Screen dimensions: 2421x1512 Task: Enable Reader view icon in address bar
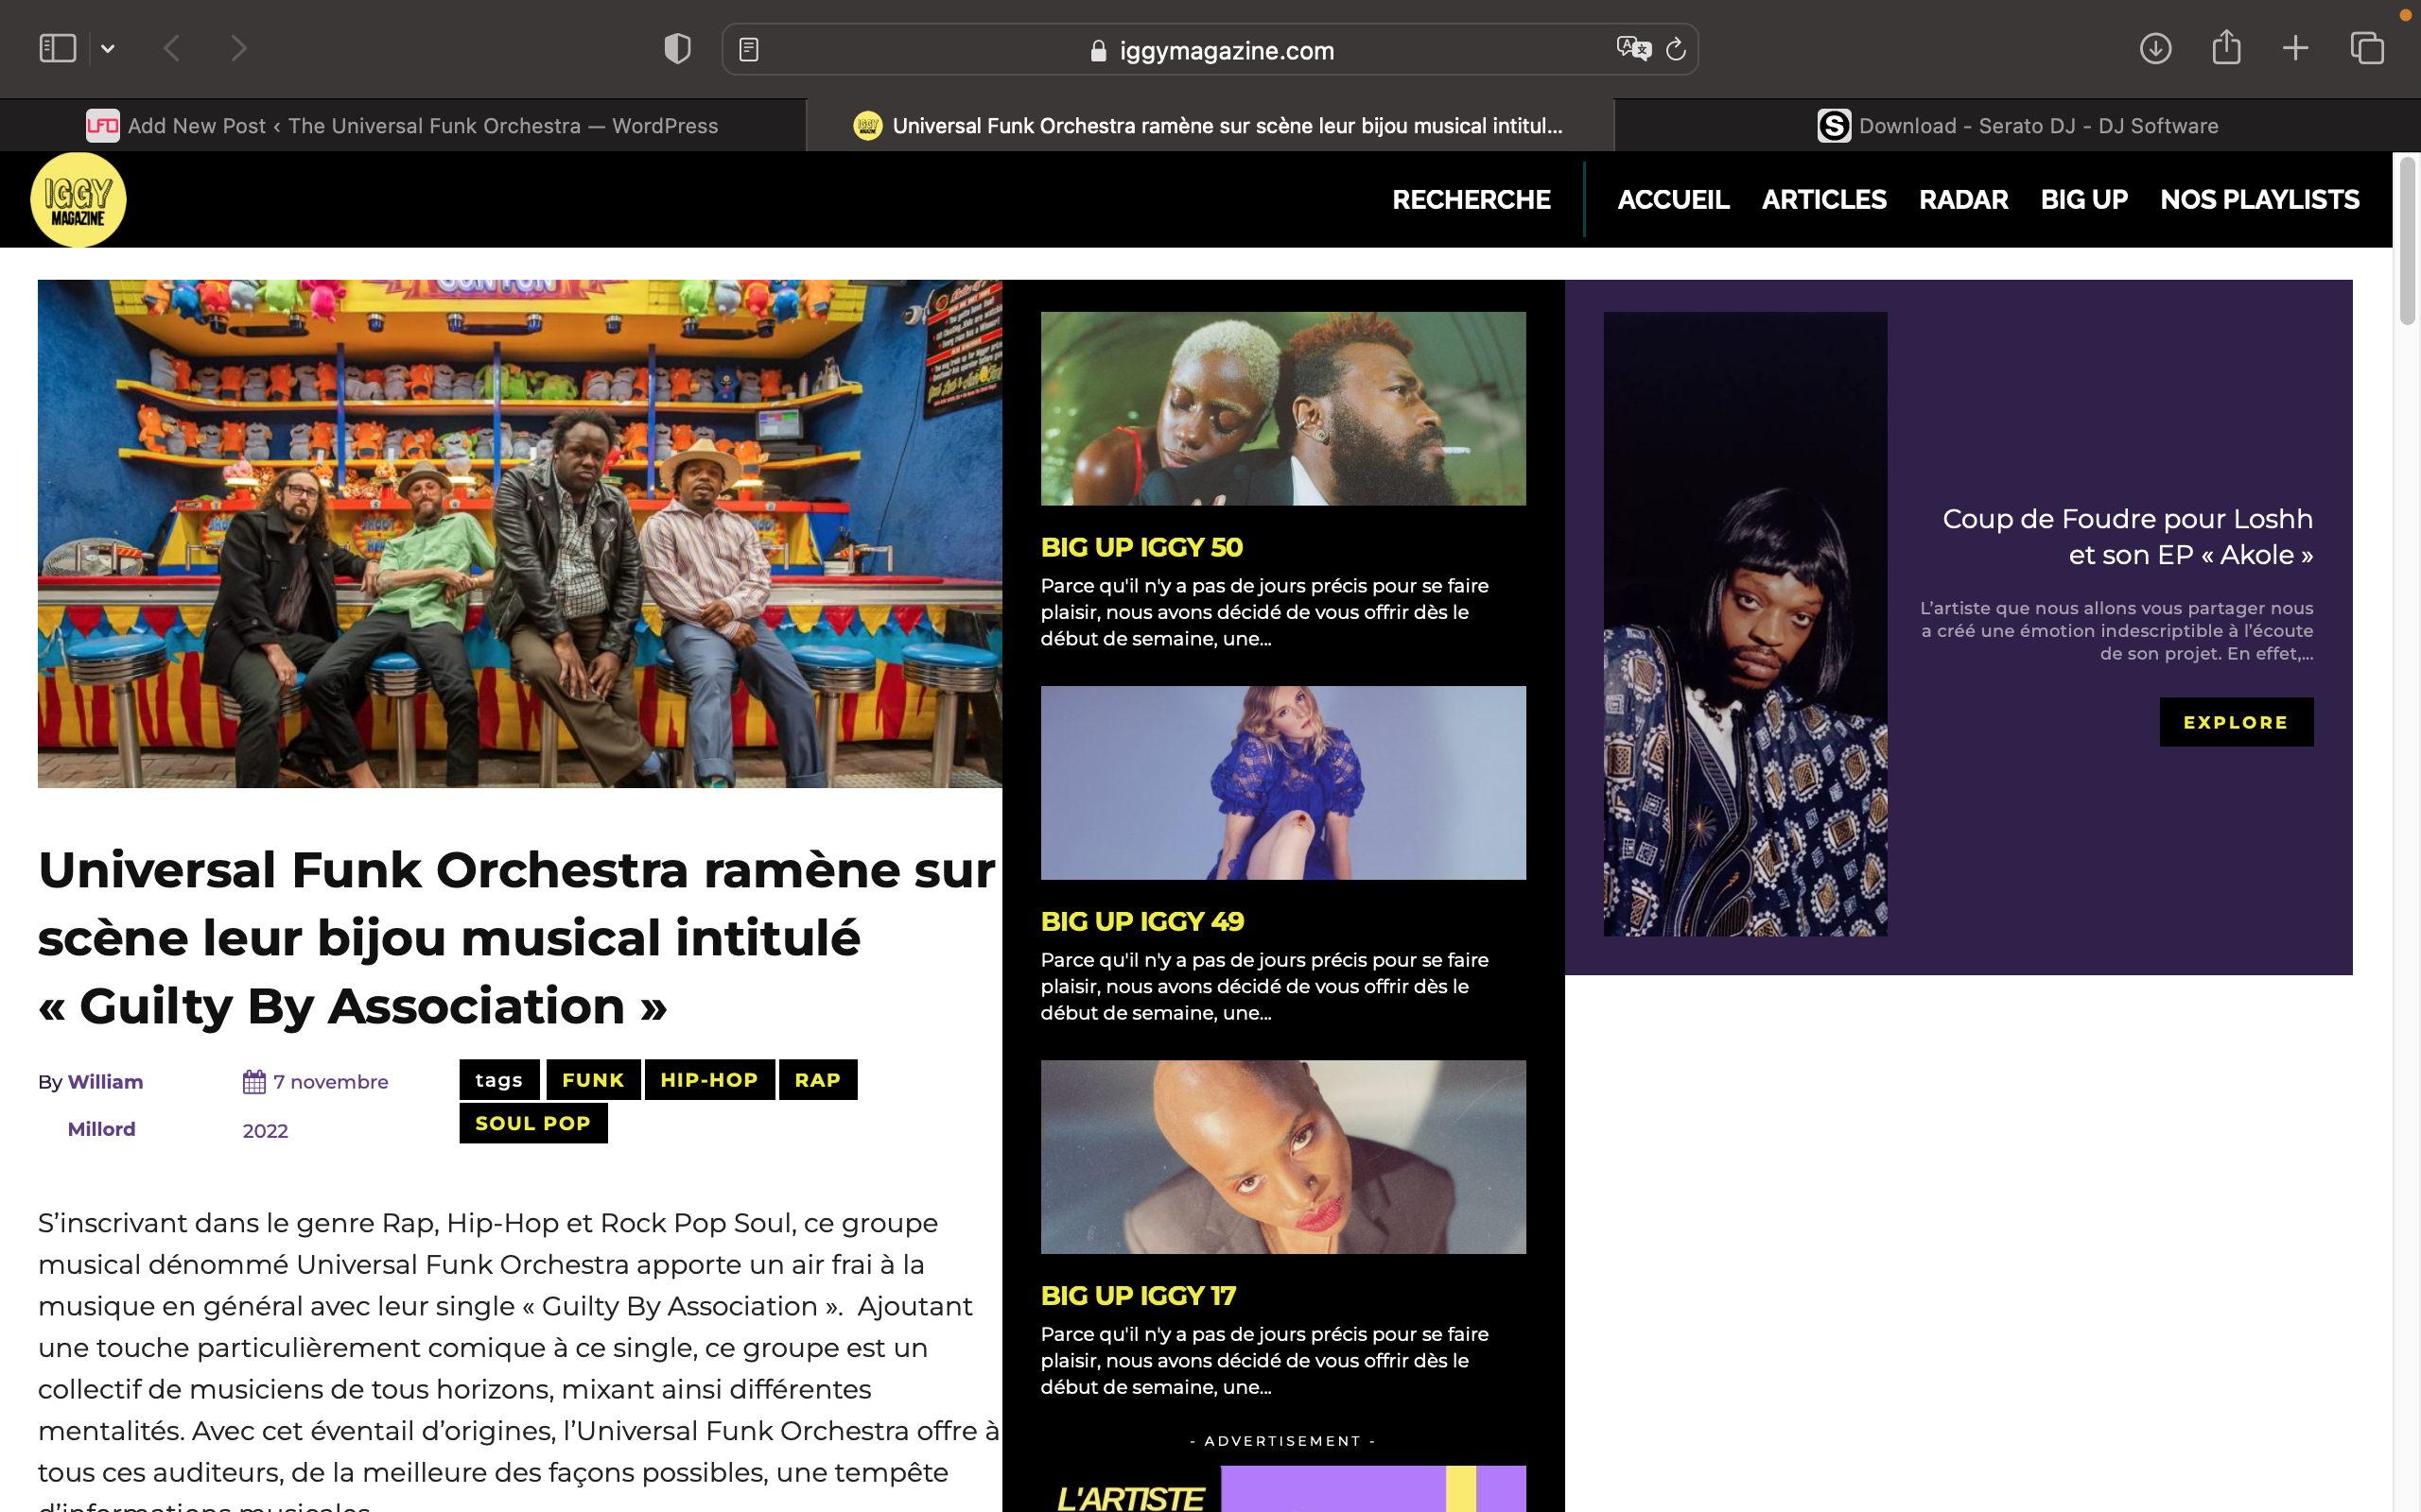point(748,49)
